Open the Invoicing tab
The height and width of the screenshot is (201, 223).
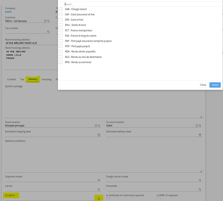(47, 80)
